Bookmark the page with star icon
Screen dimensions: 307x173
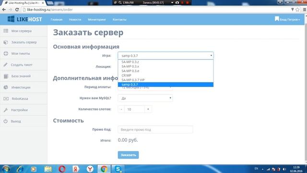(297, 10)
